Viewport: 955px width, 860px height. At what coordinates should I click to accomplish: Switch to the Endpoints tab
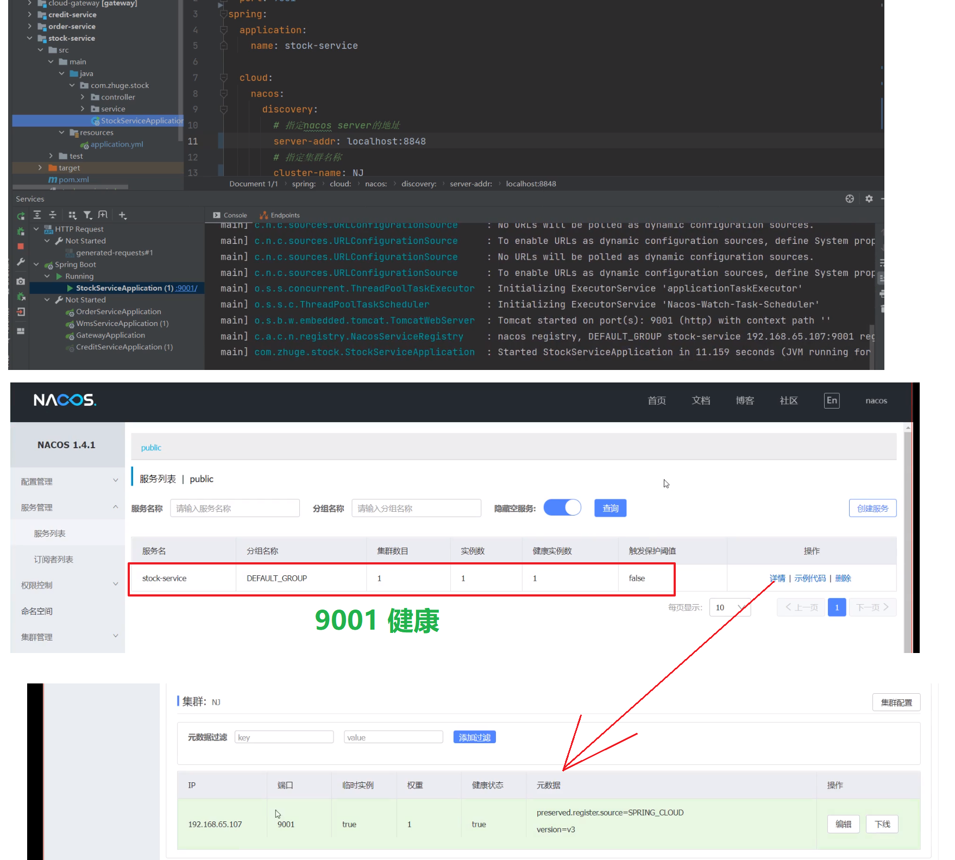coord(280,215)
